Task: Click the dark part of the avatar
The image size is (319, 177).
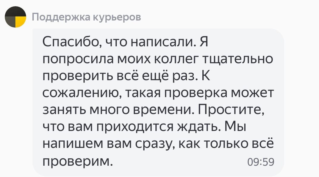Action: pyautogui.click(x=11, y=13)
